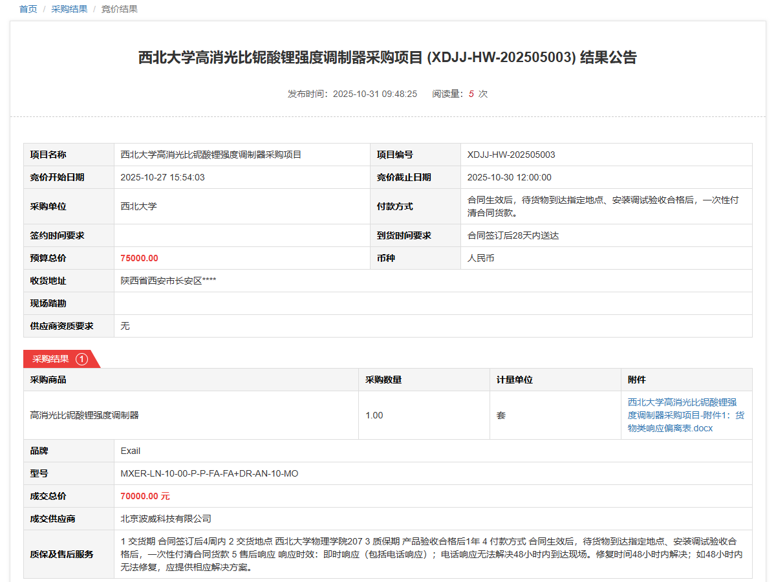776x582 pixels.
Task: Click the red 75000.00 budget value
Action: (x=139, y=258)
